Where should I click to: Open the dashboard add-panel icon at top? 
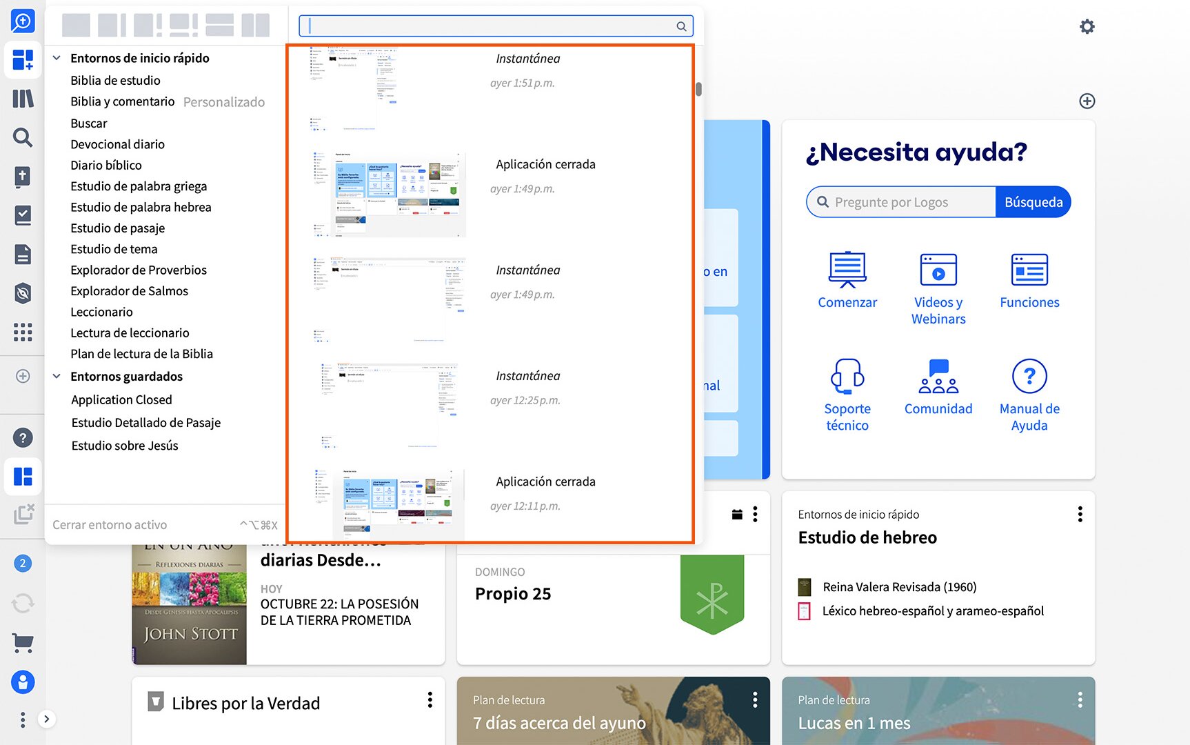pos(23,59)
